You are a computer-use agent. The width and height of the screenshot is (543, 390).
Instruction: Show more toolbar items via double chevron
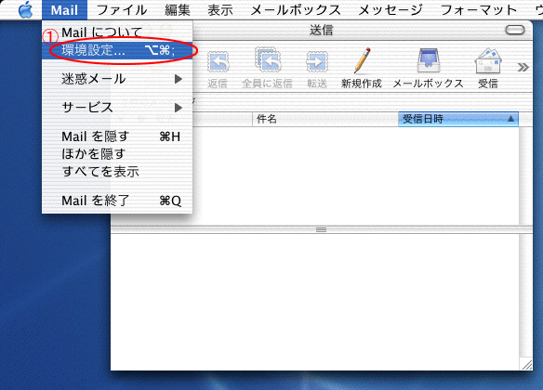(x=523, y=67)
